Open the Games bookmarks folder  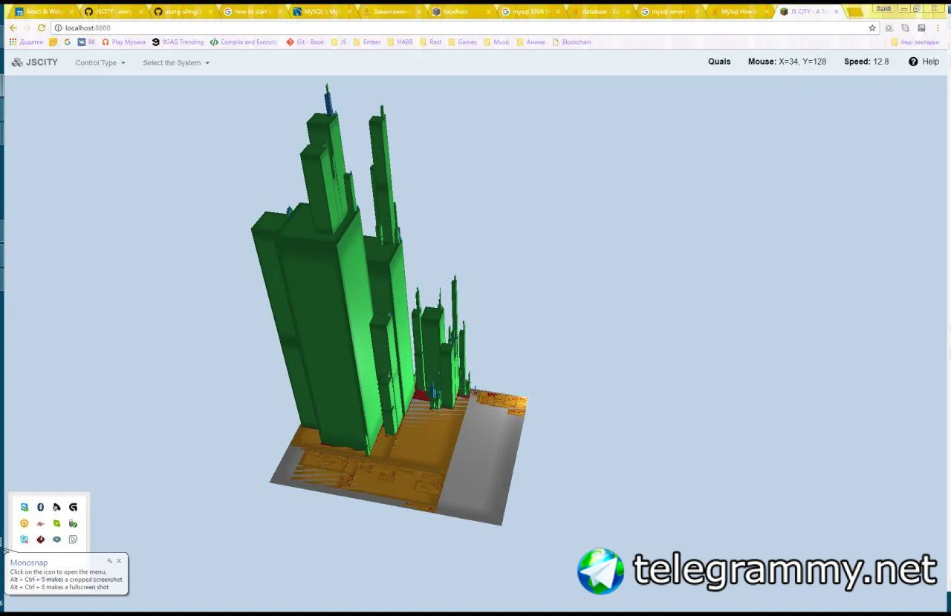pyautogui.click(x=463, y=42)
